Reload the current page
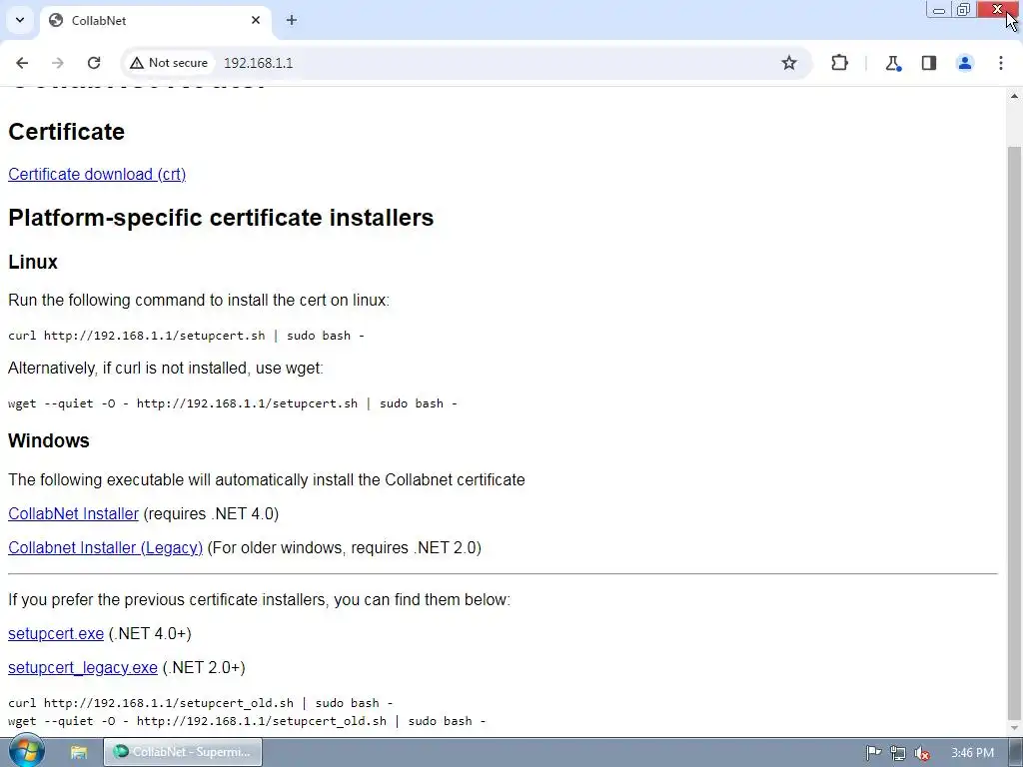 [94, 63]
